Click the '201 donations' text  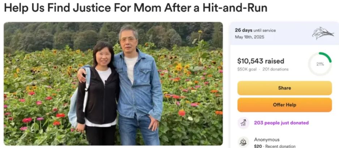pyautogui.click(x=275, y=69)
